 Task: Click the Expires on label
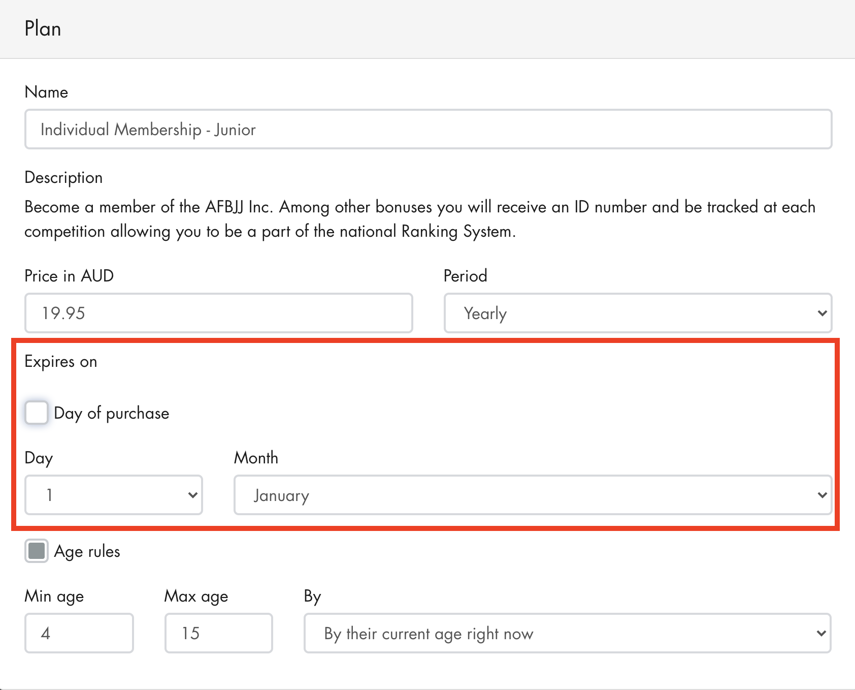pyautogui.click(x=60, y=362)
